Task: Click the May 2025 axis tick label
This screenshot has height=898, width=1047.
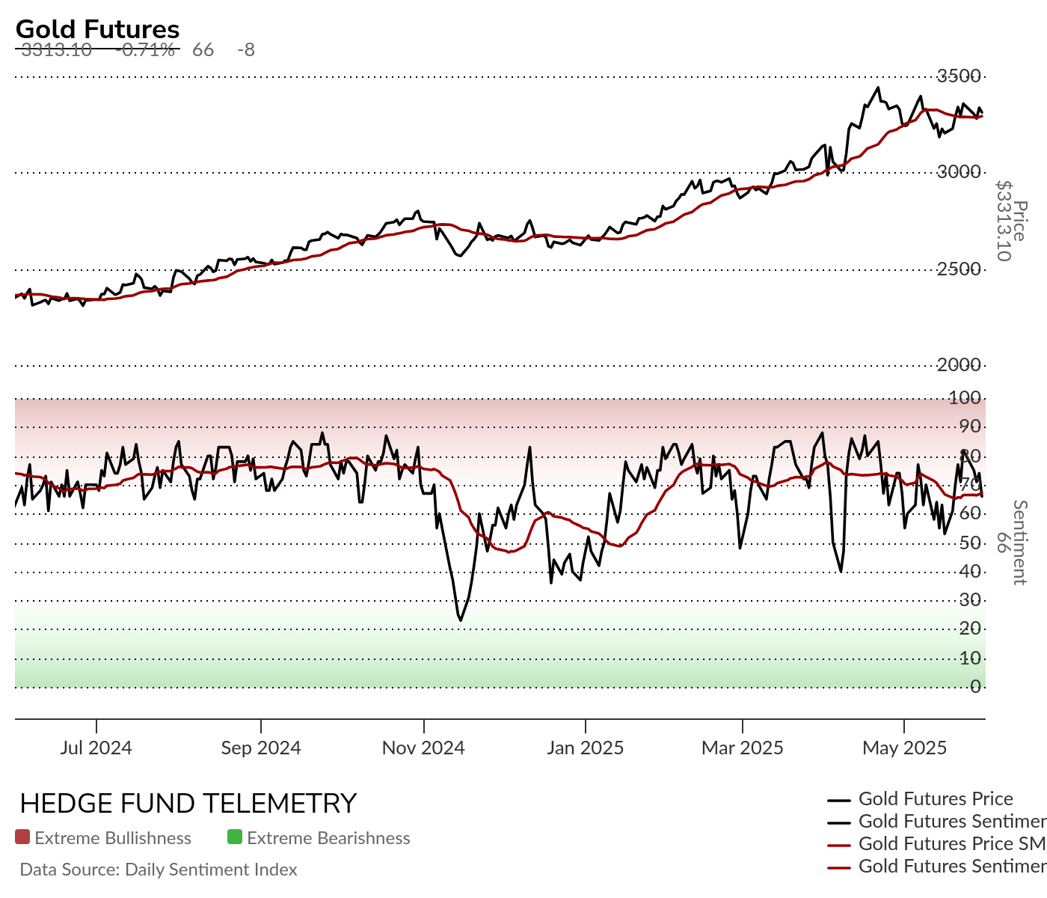Action: (904, 748)
